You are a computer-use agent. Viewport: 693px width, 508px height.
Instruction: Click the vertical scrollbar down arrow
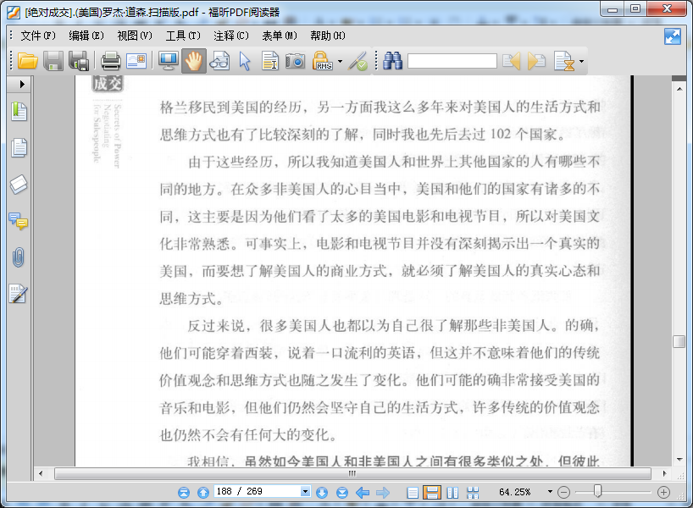point(679,460)
